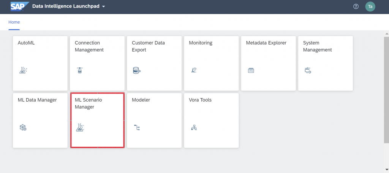This screenshot has width=389, height=173.
Task: Expand the Data Intelligence Launchpad dropdown arrow
Action: [103, 6]
